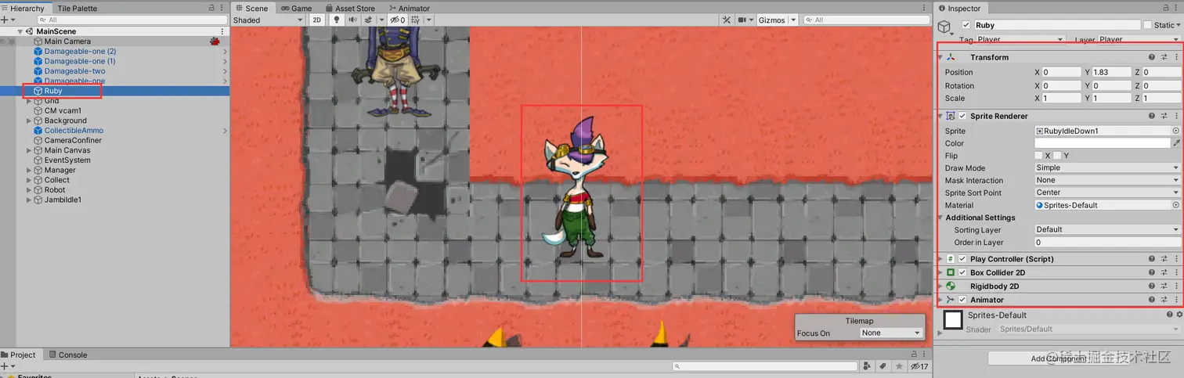Click Add Component button
The height and width of the screenshot is (378, 1184).
1059,358
